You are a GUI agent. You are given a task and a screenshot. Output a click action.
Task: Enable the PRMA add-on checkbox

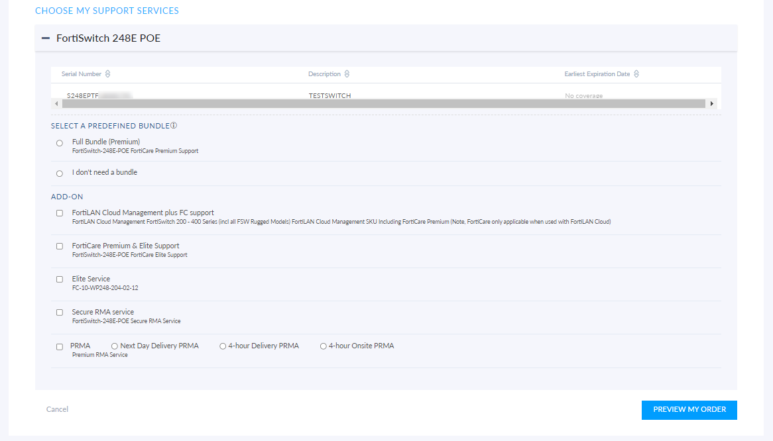(59, 346)
